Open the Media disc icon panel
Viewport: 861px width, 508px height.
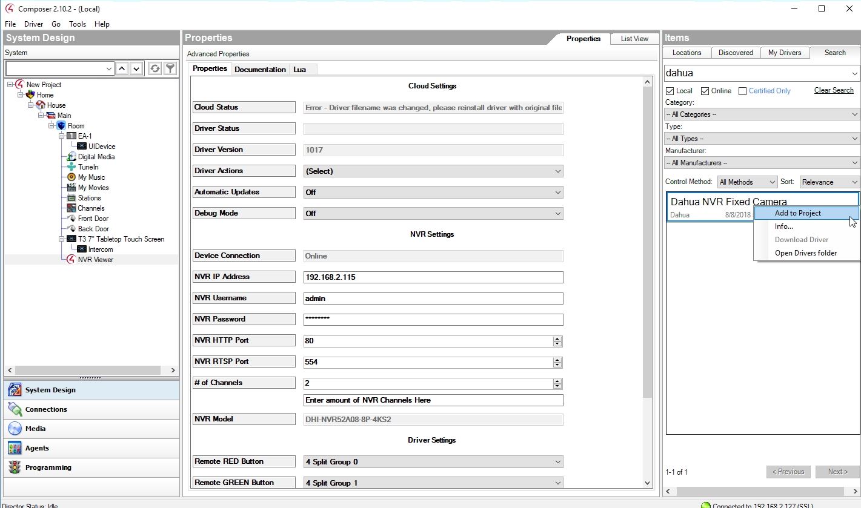pos(15,429)
